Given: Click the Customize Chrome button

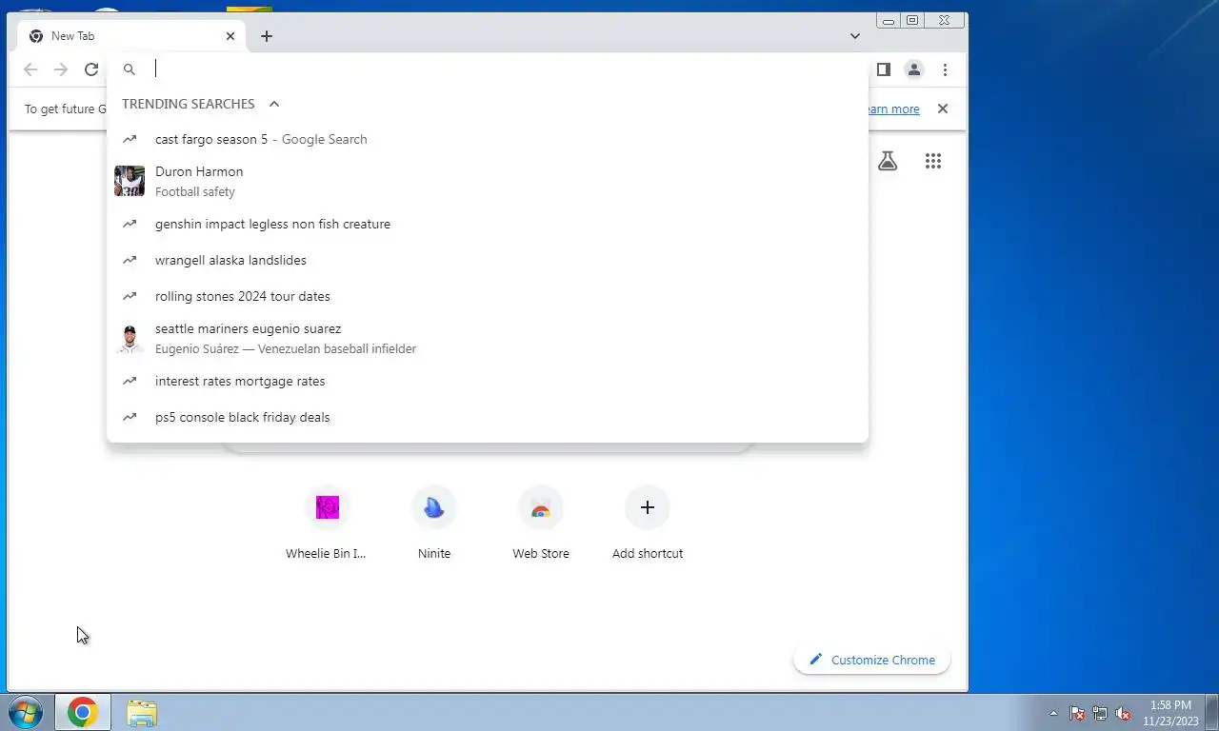Looking at the screenshot, I should pyautogui.click(x=871, y=660).
